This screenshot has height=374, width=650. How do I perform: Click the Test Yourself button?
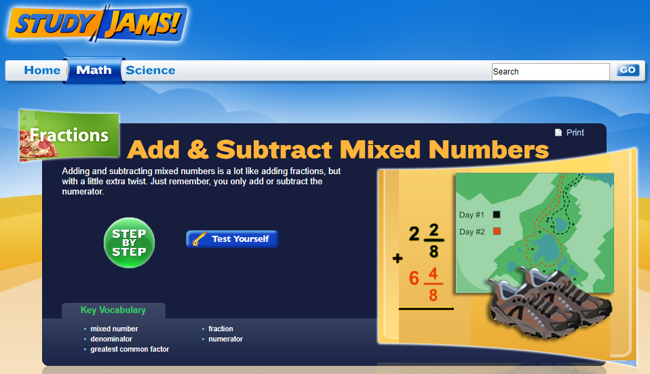point(232,239)
